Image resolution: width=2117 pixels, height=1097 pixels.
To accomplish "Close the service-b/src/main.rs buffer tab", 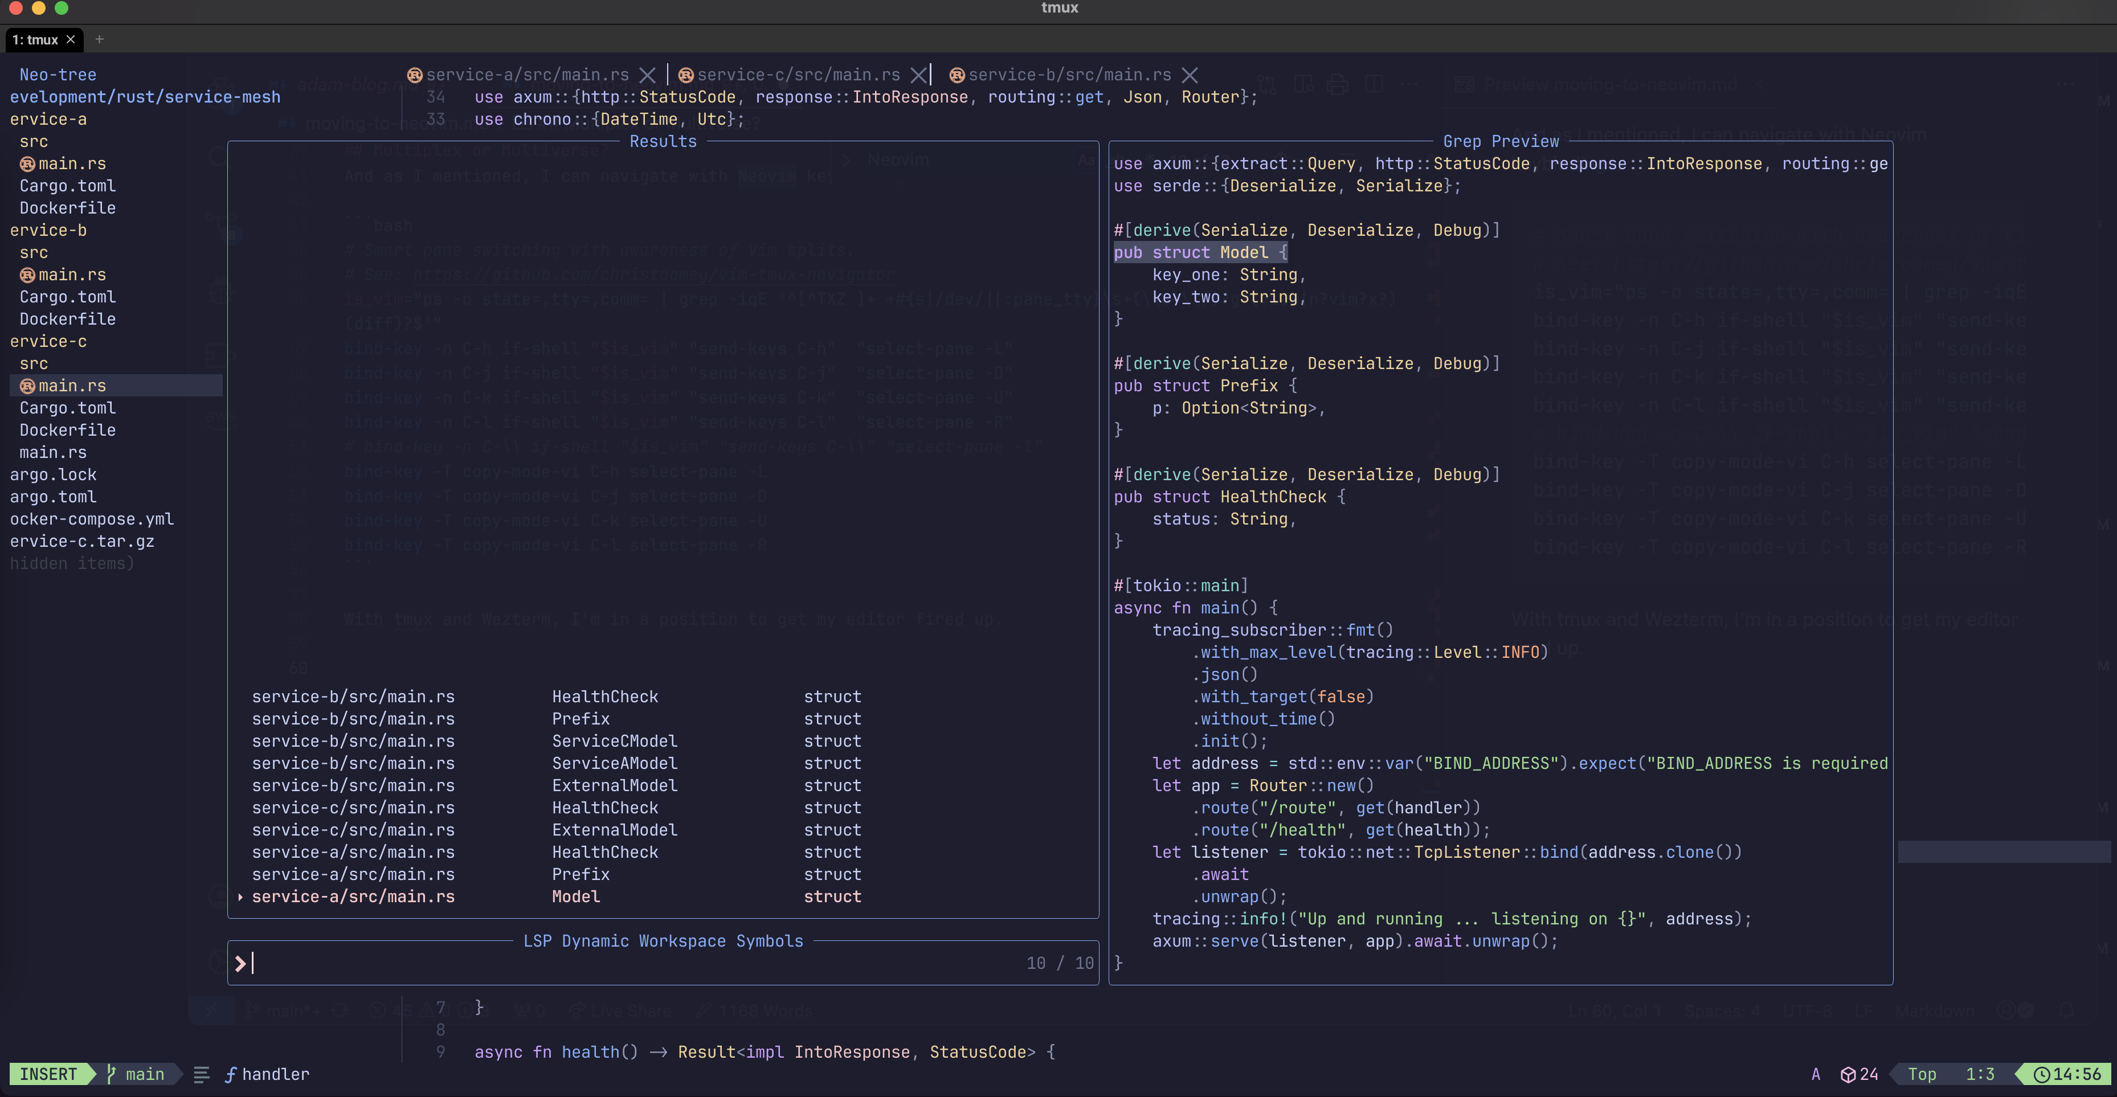I will (x=1189, y=75).
